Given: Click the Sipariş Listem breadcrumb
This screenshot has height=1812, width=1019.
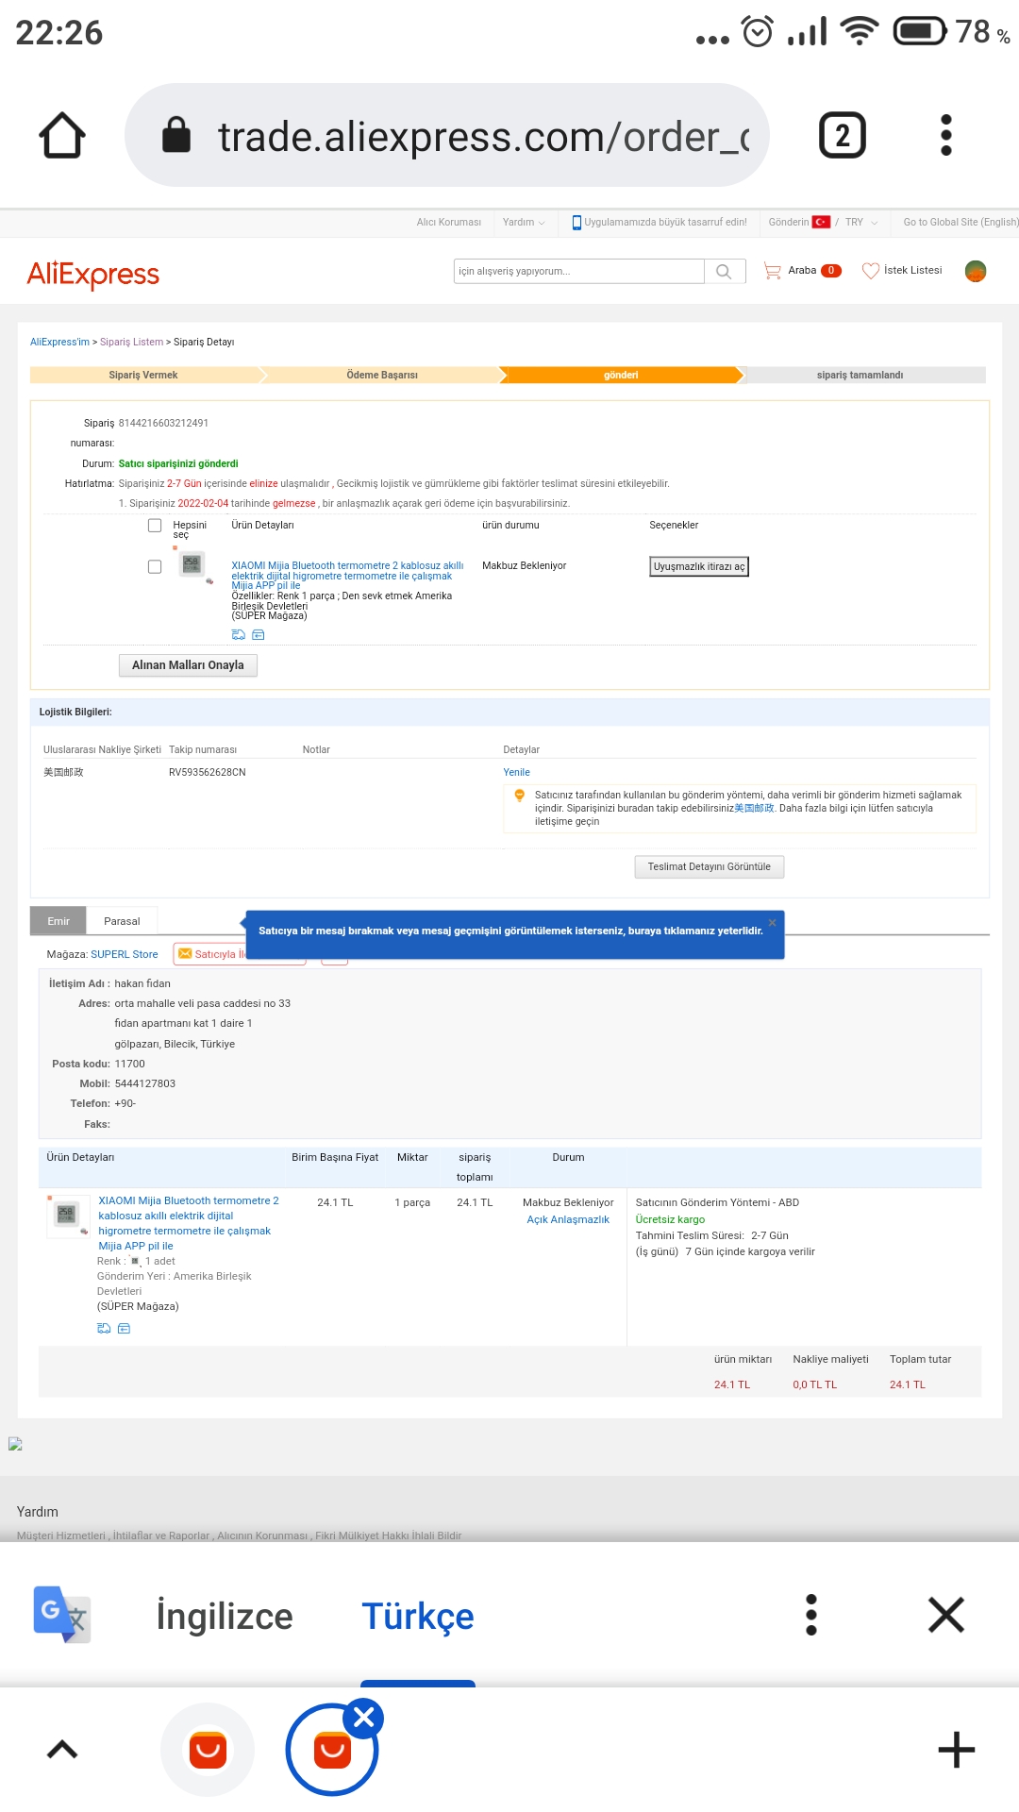Looking at the screenshot, I should pyautogui.click(x=131, y=342).
